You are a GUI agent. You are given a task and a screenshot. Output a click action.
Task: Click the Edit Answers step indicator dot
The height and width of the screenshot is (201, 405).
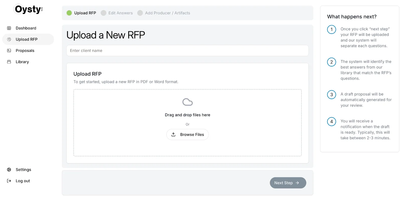[x=103, y=13]
